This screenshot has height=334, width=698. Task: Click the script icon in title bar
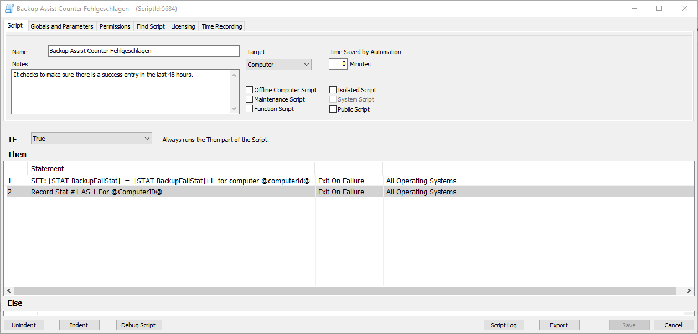tap(9, 9)
